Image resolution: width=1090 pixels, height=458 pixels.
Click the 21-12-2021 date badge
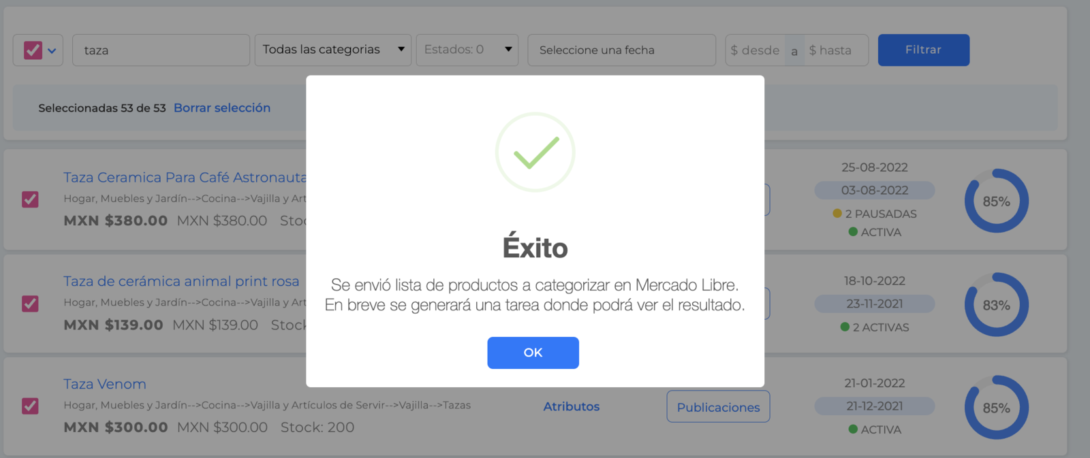point(875,406)
